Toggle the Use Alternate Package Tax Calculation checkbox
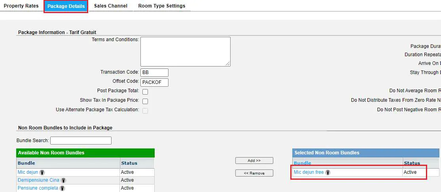This screenshot has width=441, height=192. pos(145,111)
